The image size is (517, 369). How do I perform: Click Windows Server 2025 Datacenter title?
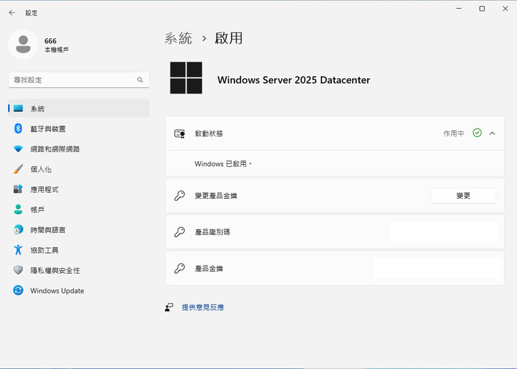click(x=294, y=80)
